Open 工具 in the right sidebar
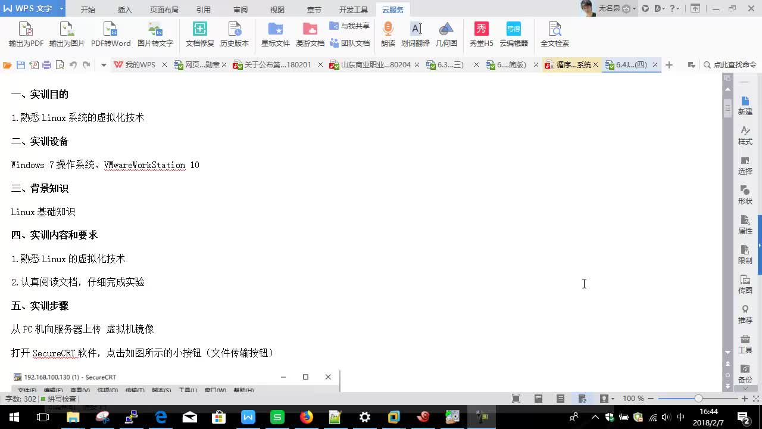This screenshot has height=429, width=762. [x=745, y=344]
